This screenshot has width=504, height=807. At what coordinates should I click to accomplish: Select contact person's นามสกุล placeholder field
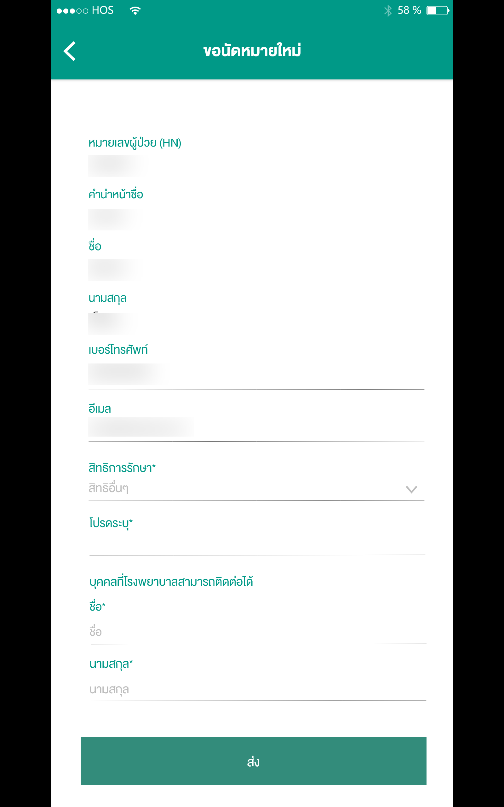tap(258, 689)
